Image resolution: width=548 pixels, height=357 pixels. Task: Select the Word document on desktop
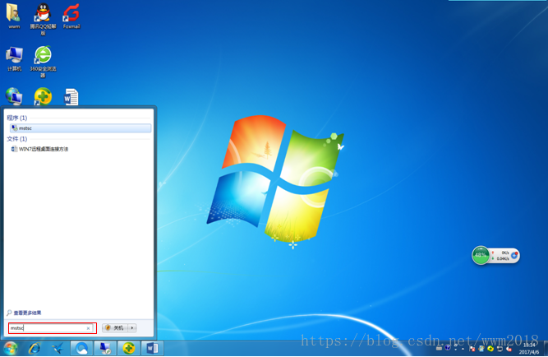point(71,97)
